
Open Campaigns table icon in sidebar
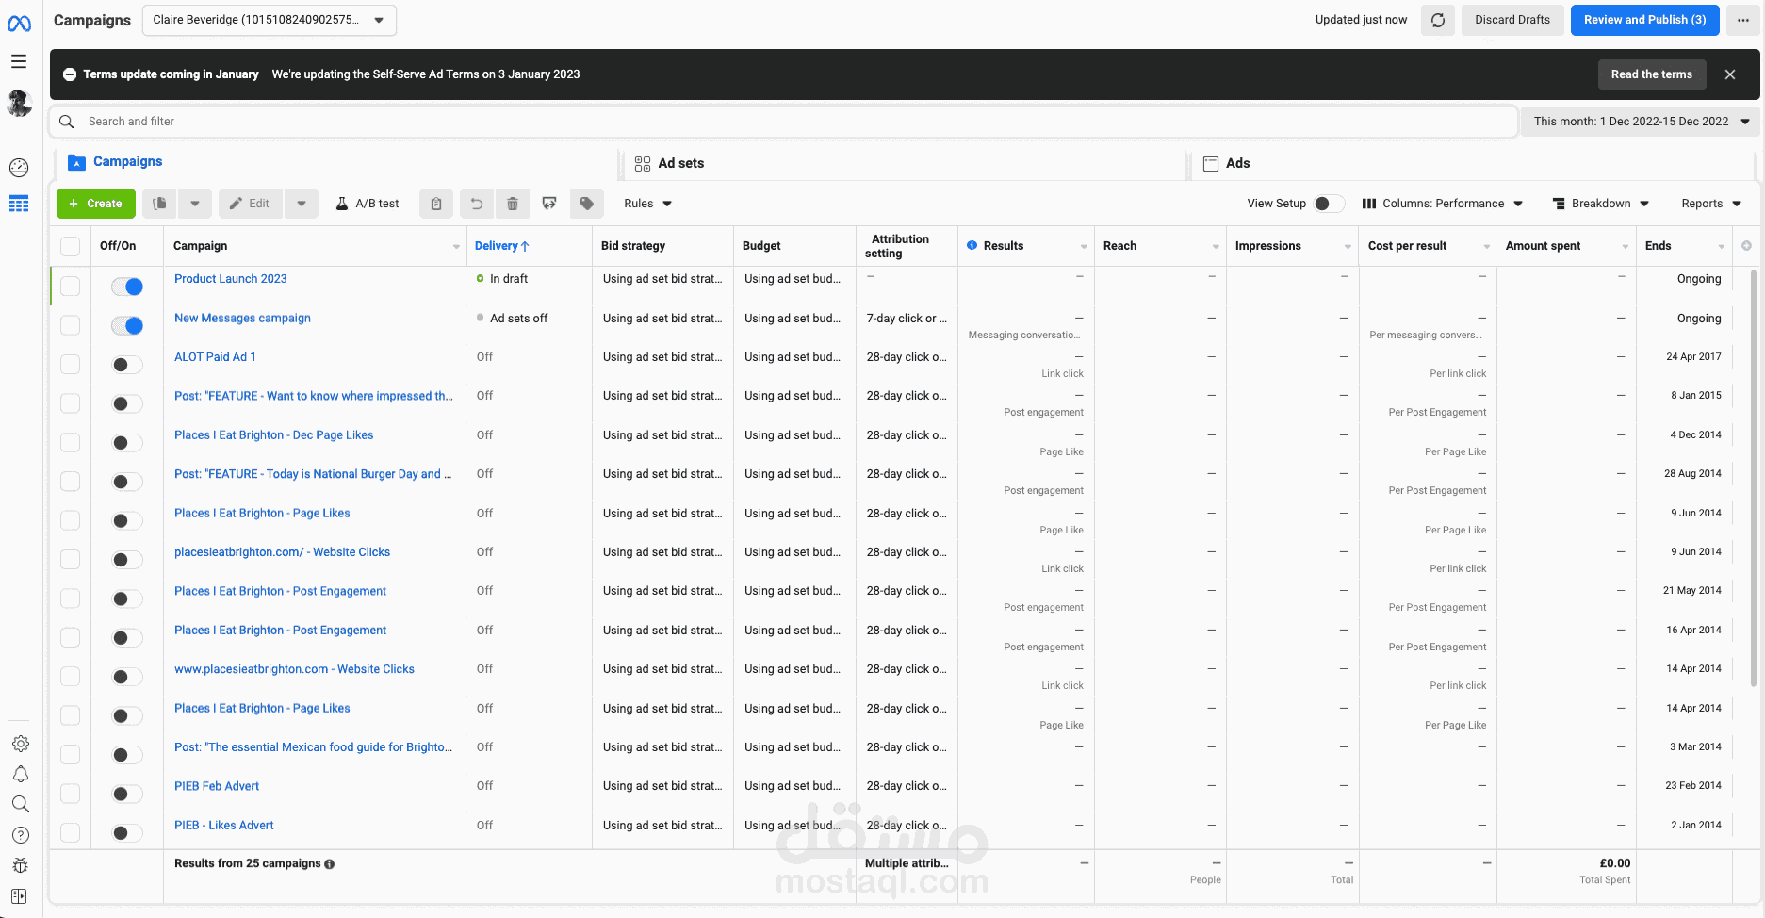coord(19,204)
